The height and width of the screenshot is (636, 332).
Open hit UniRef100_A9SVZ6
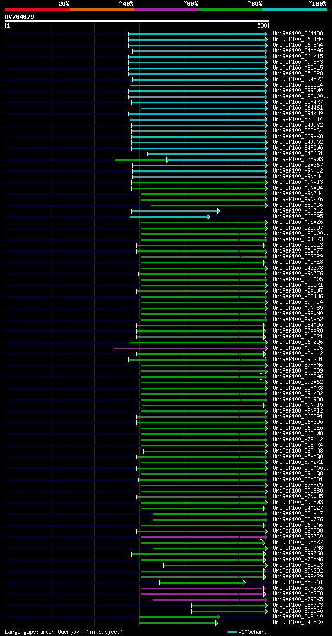point(298,222)
